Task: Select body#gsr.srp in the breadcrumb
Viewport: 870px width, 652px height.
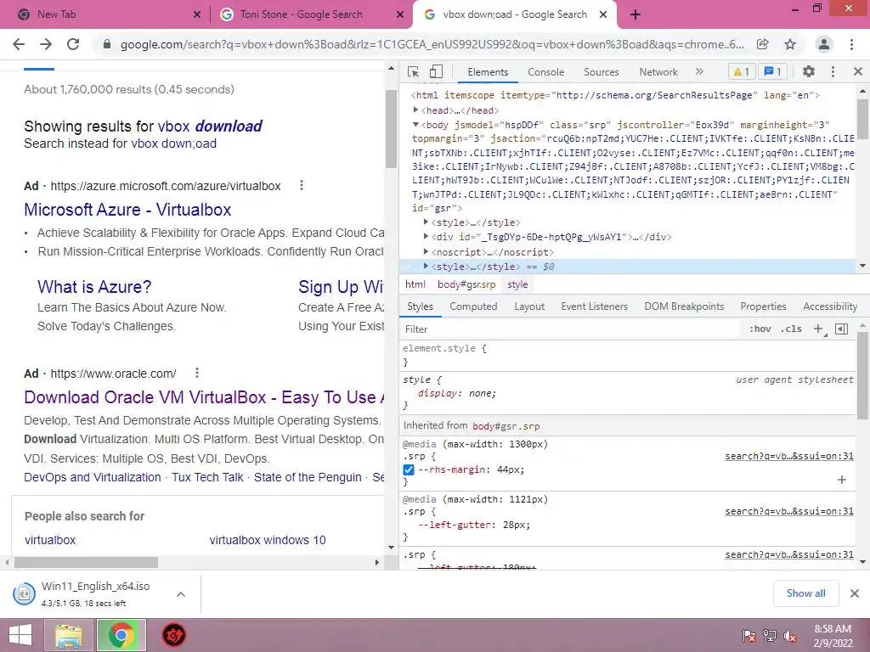Action: pos(466,284)
